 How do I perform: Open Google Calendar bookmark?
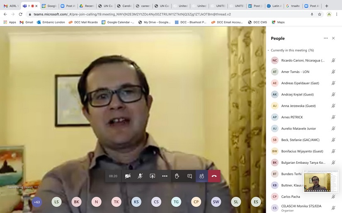click(x=118, y=22)
